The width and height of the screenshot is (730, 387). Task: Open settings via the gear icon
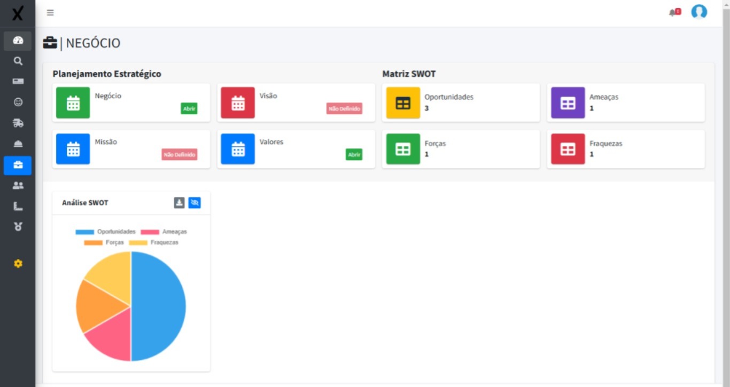[x=18, y=263]
